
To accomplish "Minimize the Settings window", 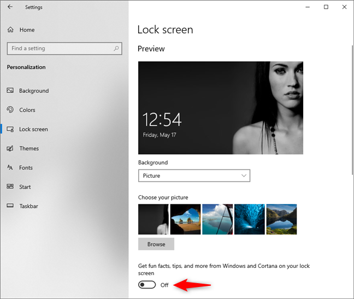I will pyautogui.click(x=308, y=7).
